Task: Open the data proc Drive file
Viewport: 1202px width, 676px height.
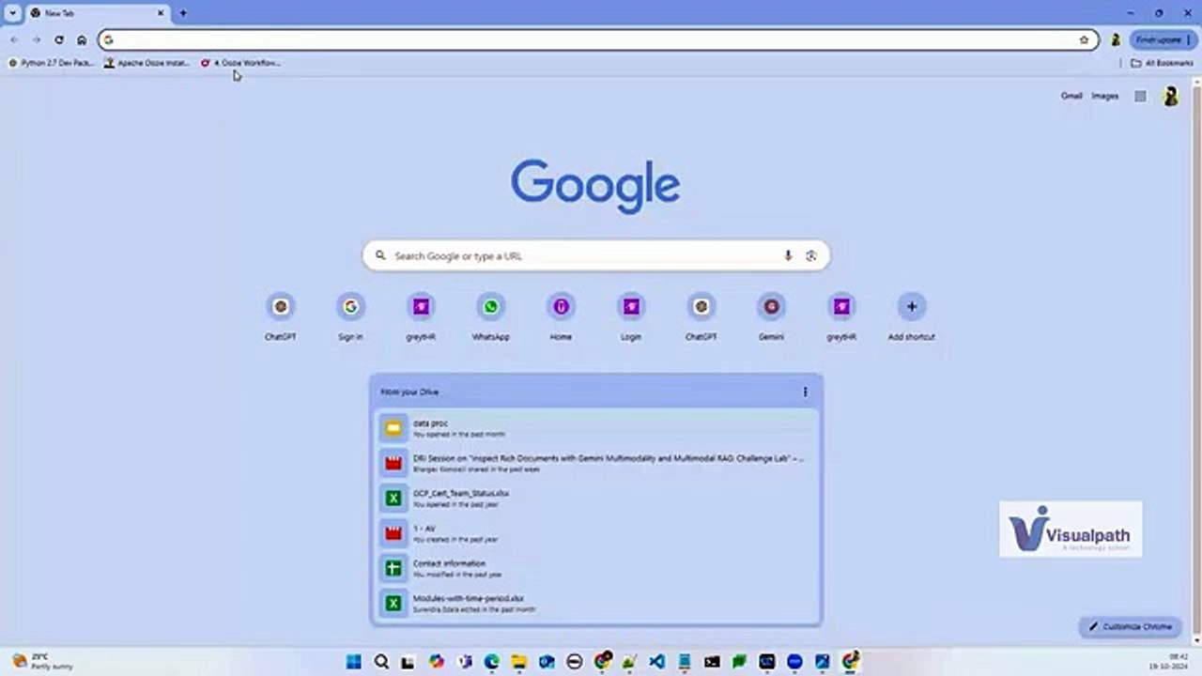Action: pos(596,428)
